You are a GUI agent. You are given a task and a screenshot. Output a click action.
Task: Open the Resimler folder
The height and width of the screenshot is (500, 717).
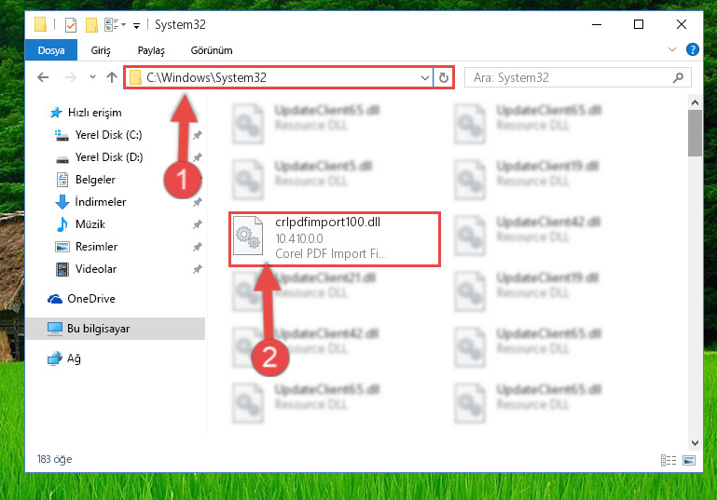[96, 247]
